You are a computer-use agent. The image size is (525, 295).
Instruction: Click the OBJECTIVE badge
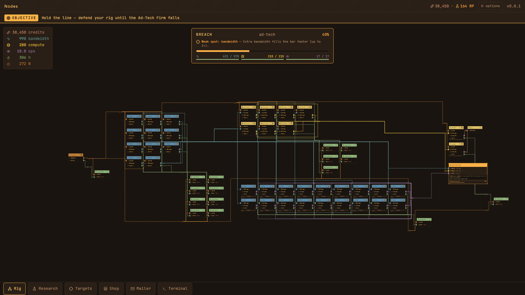[21, 18]
